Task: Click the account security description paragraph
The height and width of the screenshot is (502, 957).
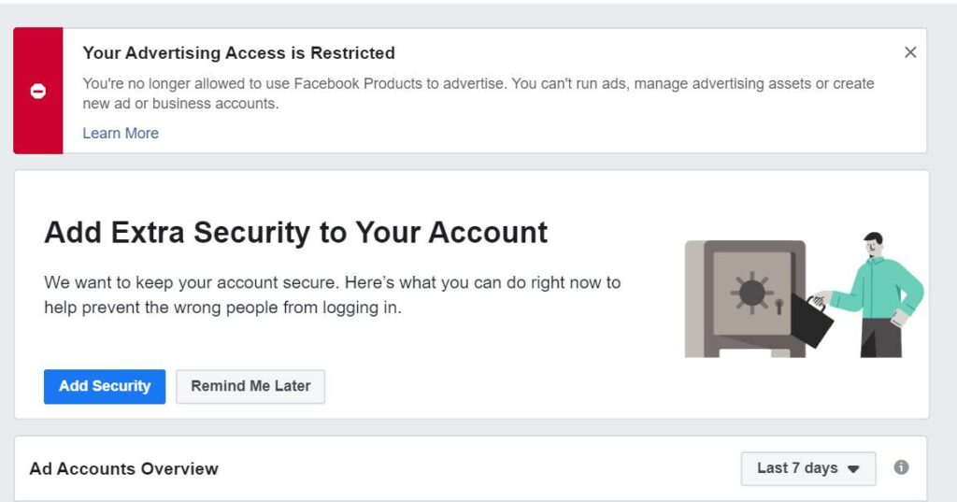Action: click(332, 294)
